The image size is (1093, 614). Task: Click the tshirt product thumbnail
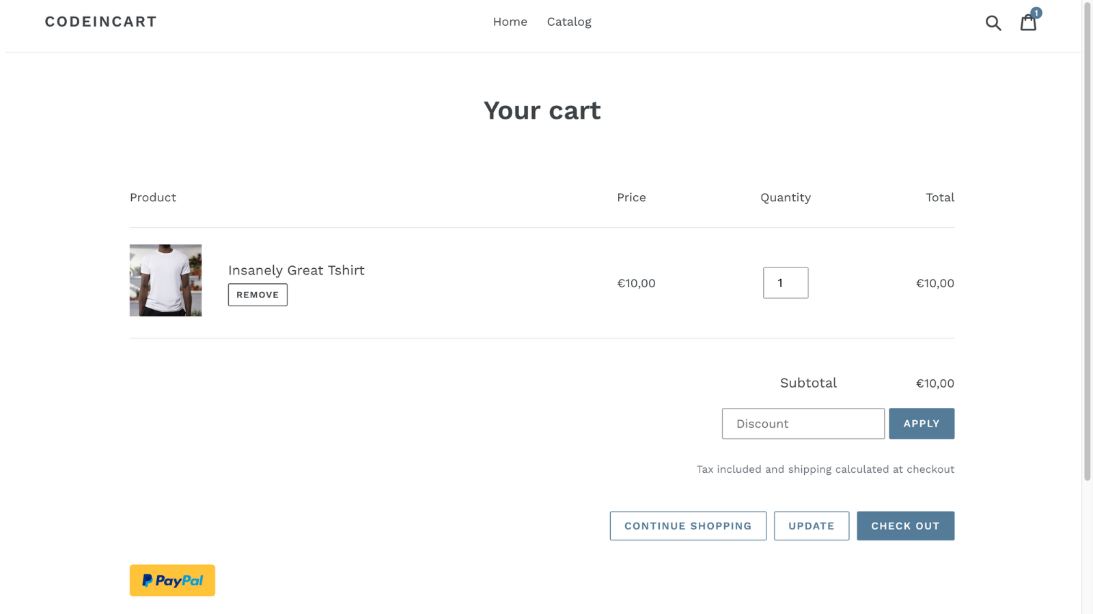[x=165, y=280]
